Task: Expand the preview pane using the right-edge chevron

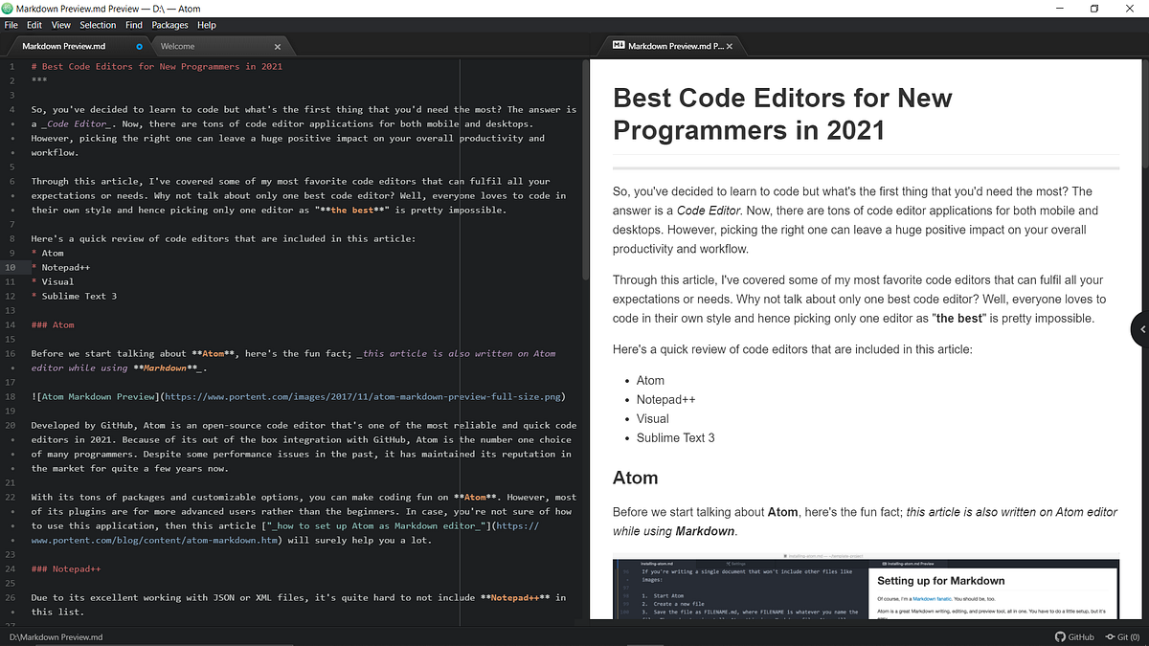Action: 1142,328
